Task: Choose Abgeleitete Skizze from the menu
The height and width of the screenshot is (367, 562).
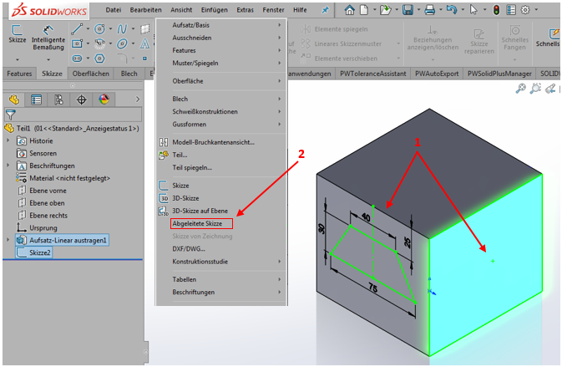Action: pyautogui.click(x=200, y=224)
